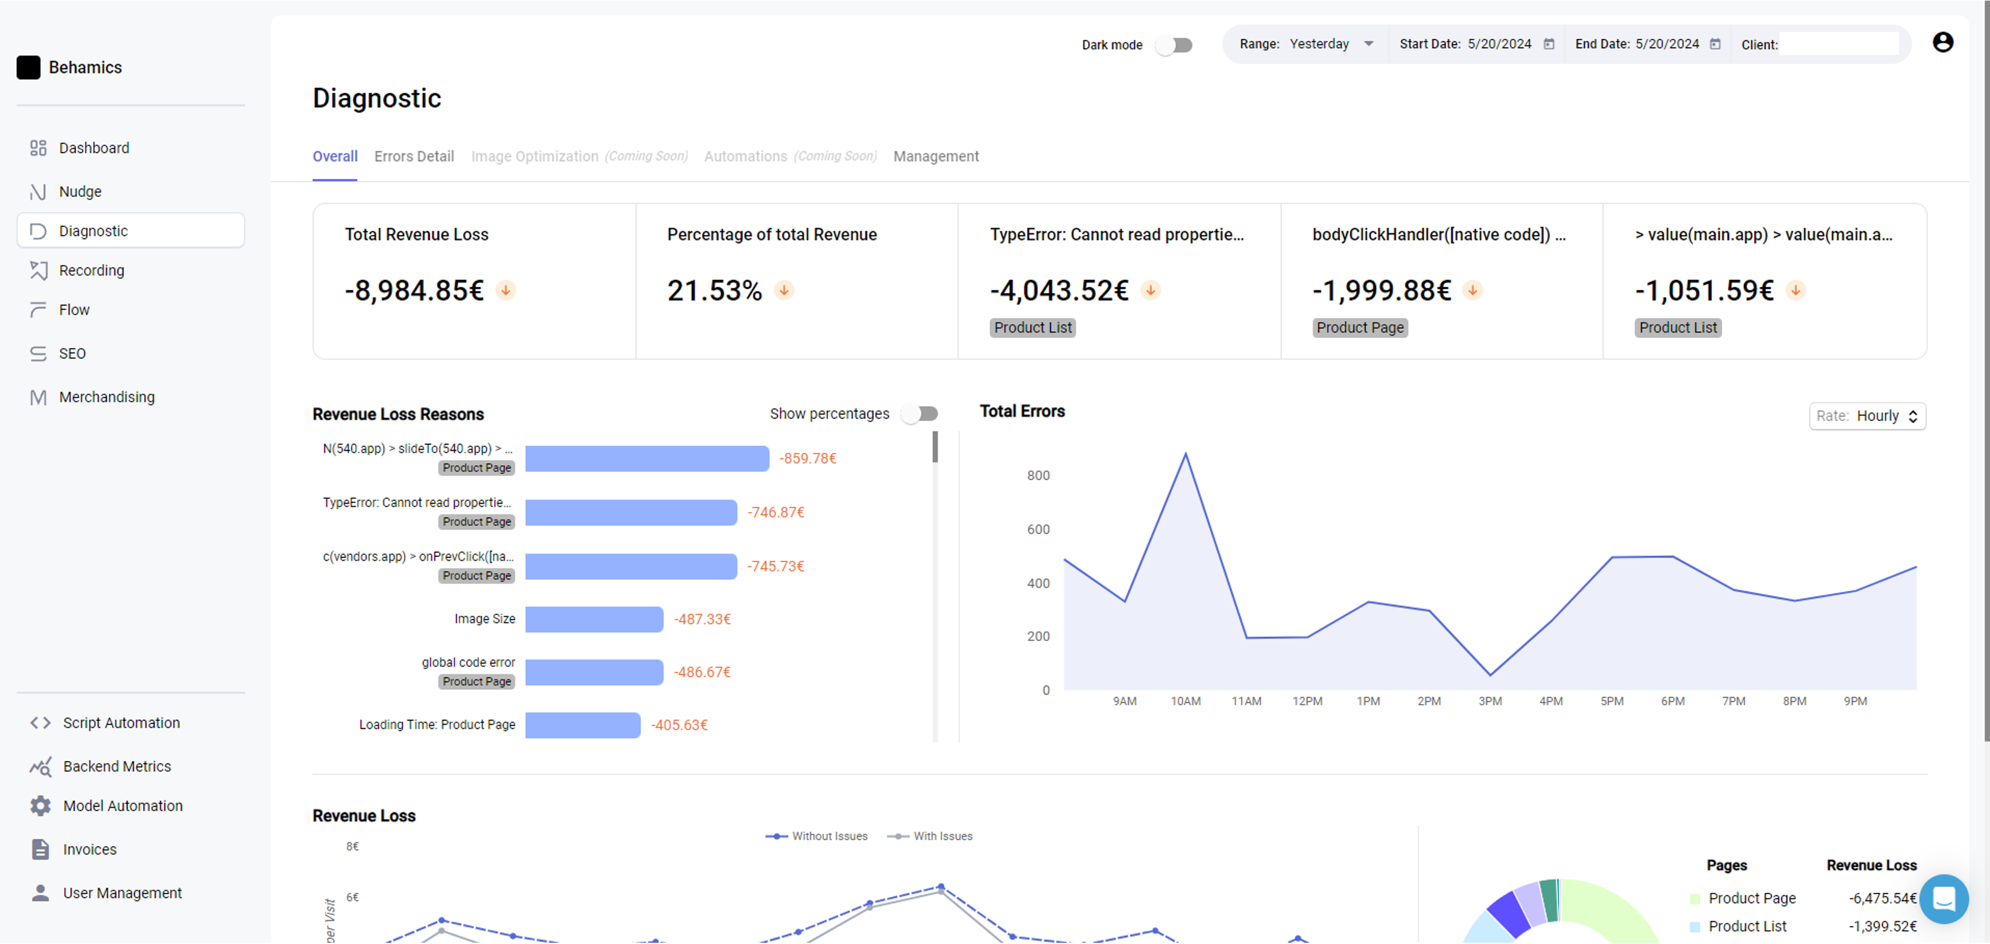Click the Start Date calendar icon
Viewport: 1990px width, 944px height.
point(1548,44)
